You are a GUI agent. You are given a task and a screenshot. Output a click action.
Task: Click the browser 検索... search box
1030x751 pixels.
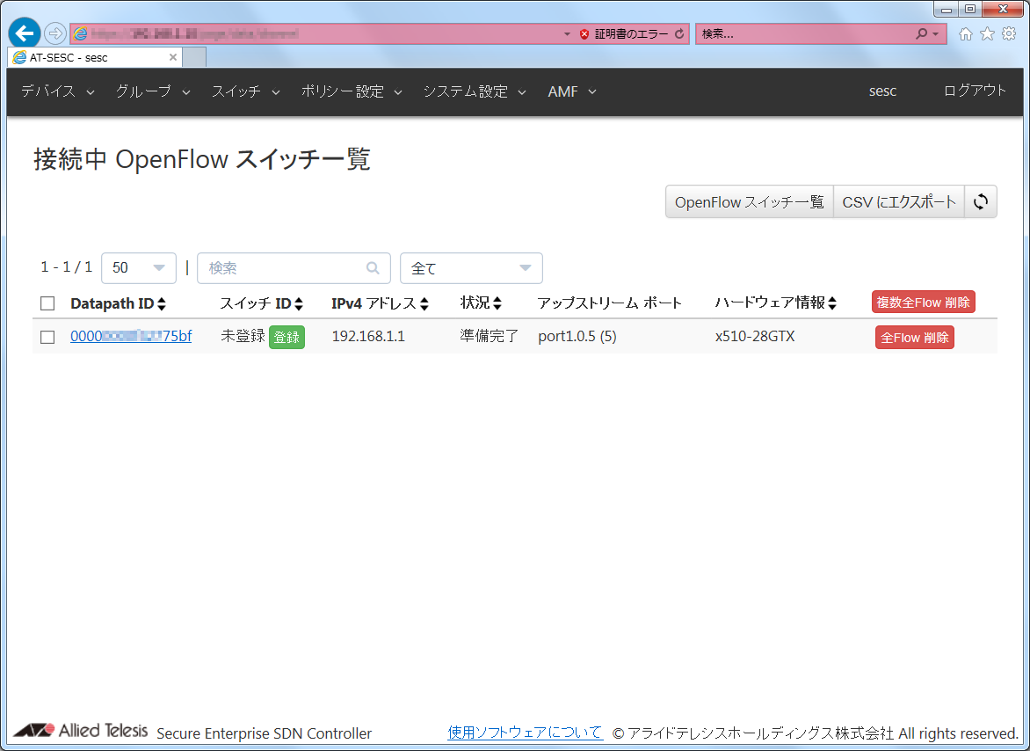click(x=805, y=33)
